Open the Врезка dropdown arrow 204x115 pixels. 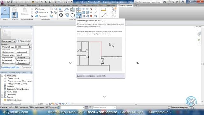coord(46,9)
